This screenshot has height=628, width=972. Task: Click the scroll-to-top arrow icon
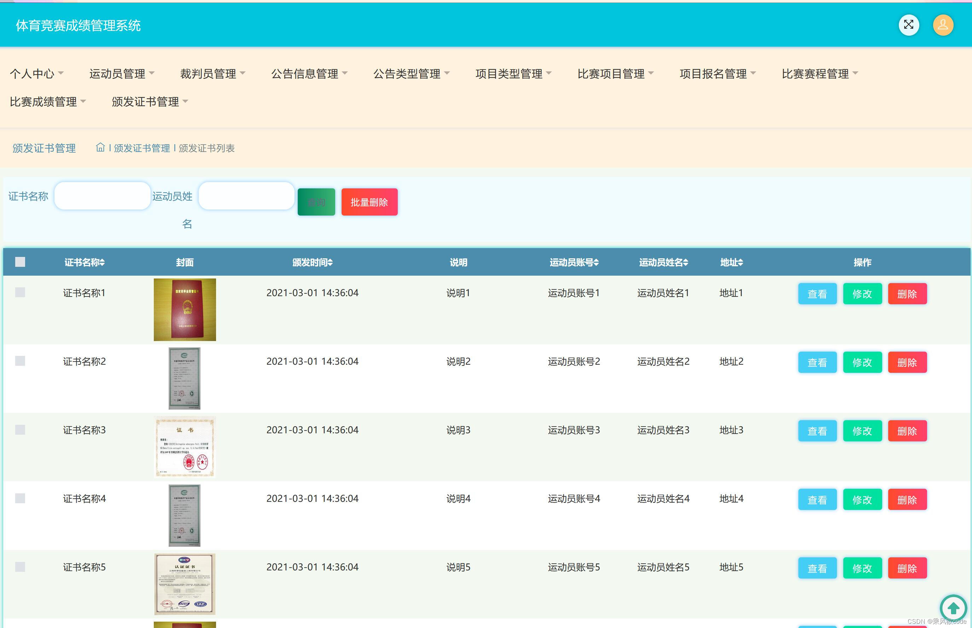[953, 608]
